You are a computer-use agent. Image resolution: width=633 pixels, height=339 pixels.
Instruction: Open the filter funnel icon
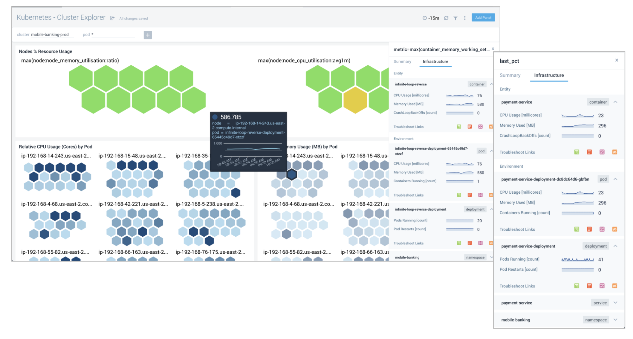[x=455, y=18]
